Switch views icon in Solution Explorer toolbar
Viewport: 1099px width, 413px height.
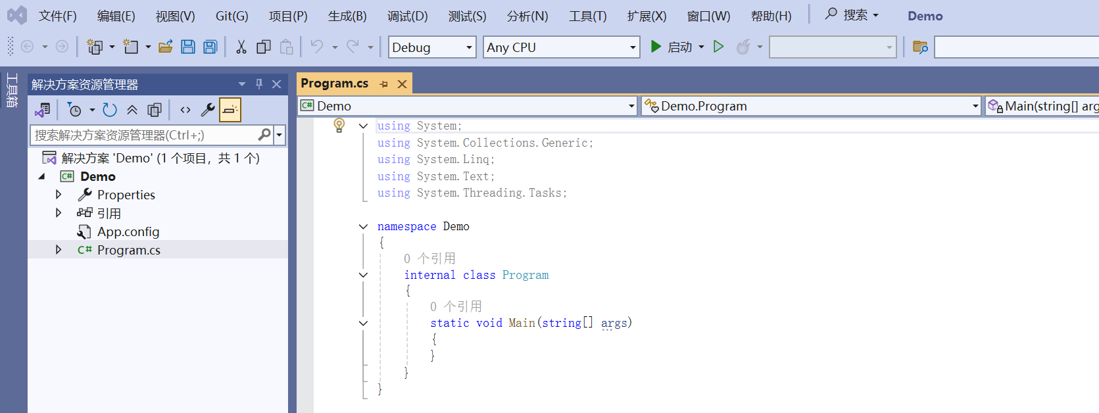click(43, 110)
